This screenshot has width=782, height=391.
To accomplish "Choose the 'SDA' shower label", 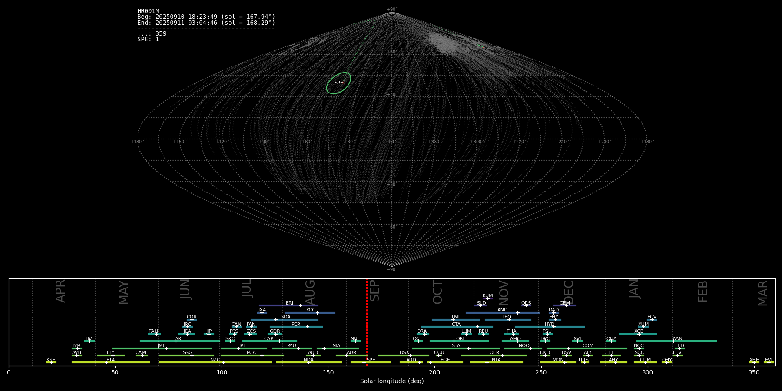I will pos(286,317).
